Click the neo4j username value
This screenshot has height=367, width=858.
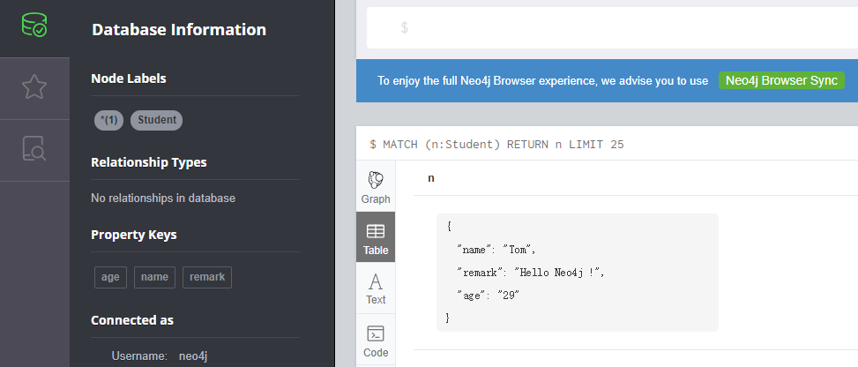pyautogui.click(x=192, y=356)
